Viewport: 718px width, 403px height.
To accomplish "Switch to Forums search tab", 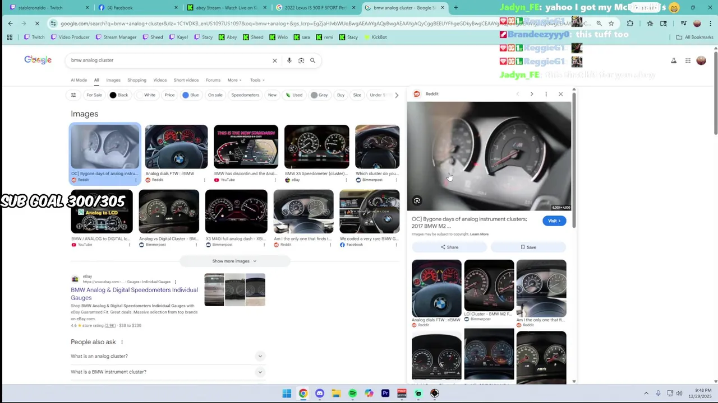I will click(213, 80).
